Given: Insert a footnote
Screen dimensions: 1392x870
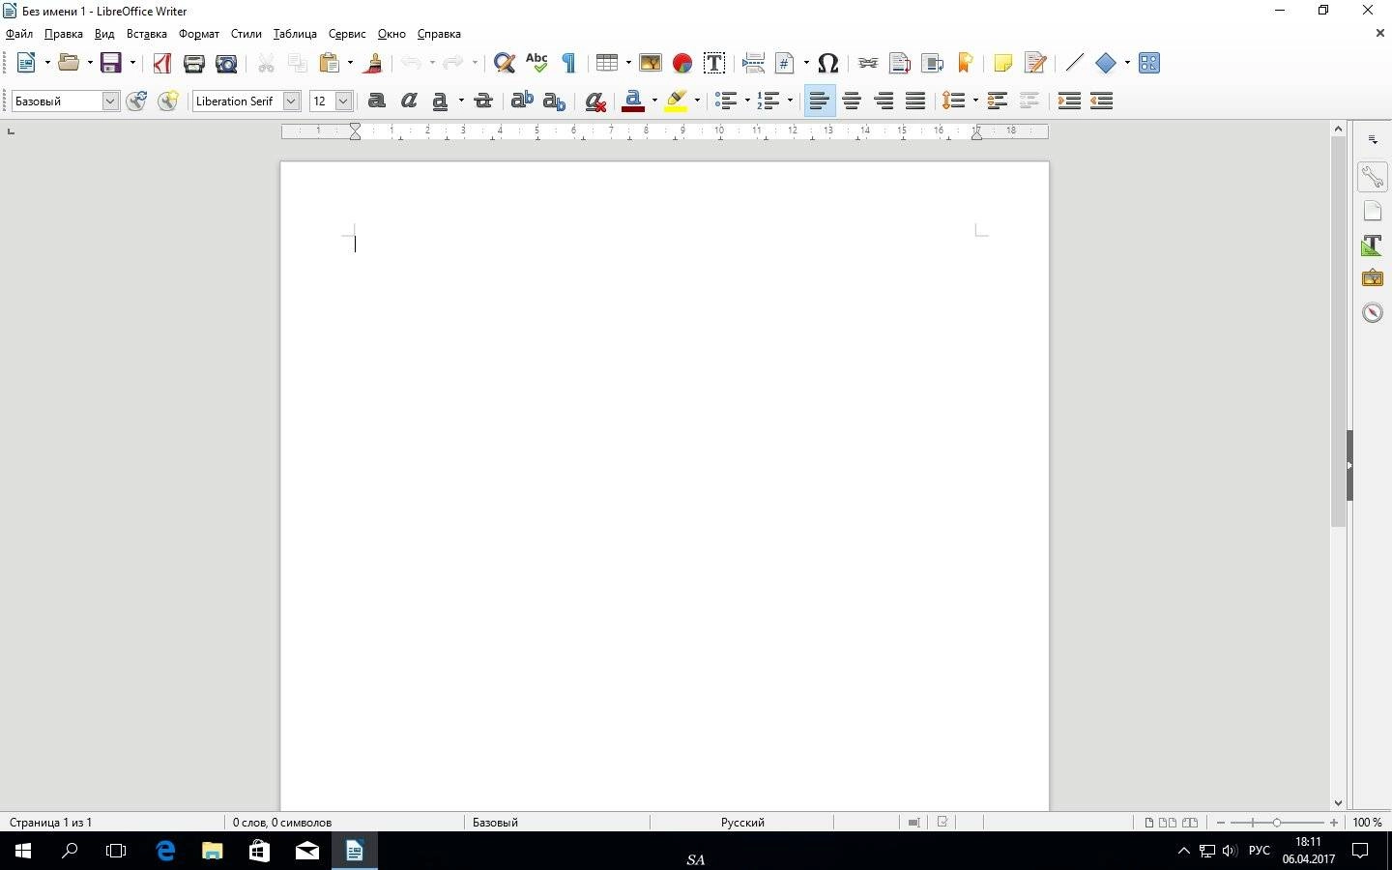Looking at the screenshot, I should [900, 64].
